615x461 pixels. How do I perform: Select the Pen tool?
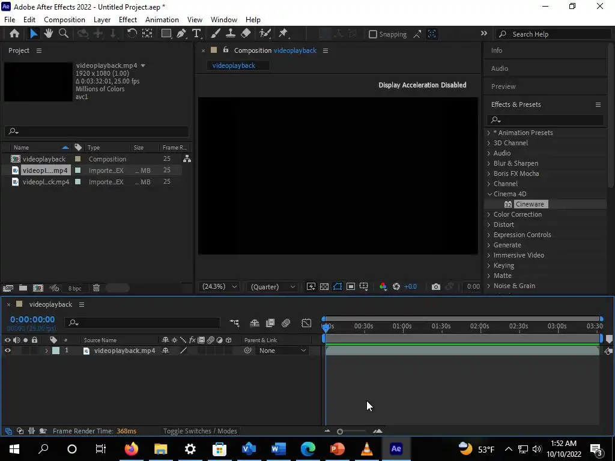[181, 34]
